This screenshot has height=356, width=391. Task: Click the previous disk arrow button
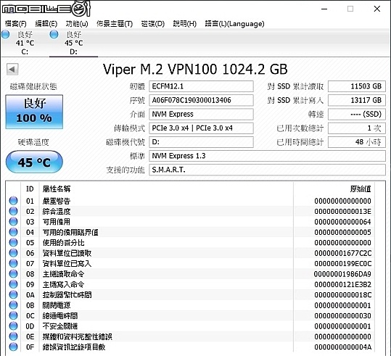pos(12,69)
